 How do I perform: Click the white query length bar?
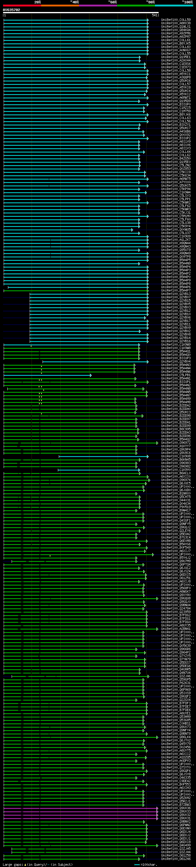81,12
